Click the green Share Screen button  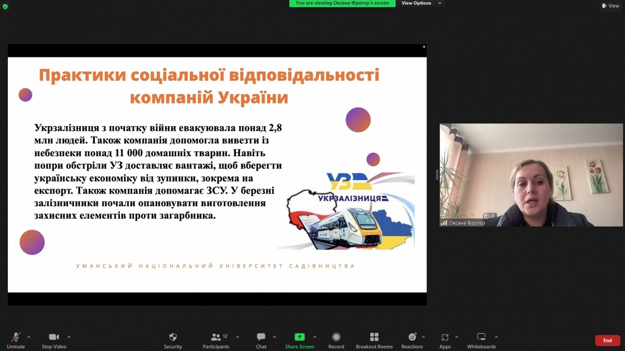[299, 341]
